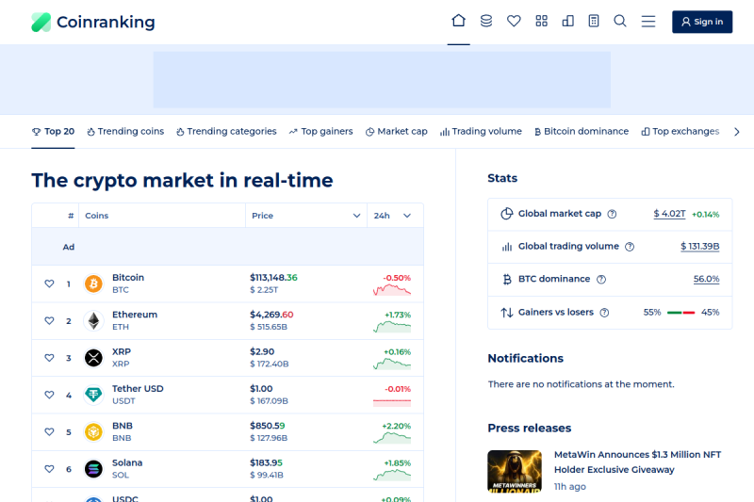The image size is (754, 502).
Task: Open the Bitcoin coin name link
Action: [x=128, y=278]
